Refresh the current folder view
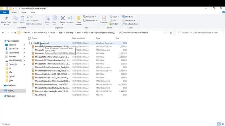The width and height of the screenshot is (225, 126). [171, 33]
